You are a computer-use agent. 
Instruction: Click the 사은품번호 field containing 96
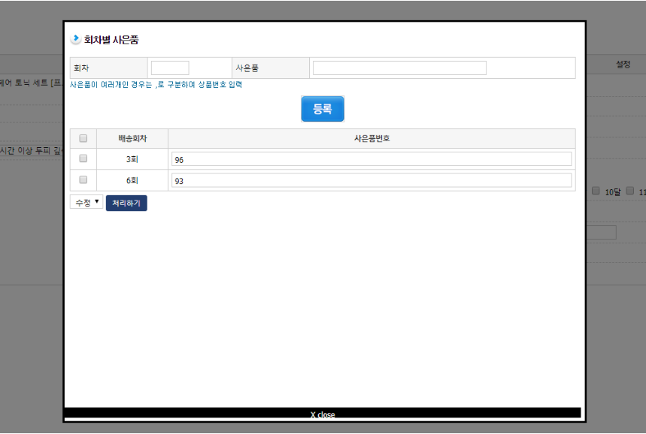[x=371, y=159]
